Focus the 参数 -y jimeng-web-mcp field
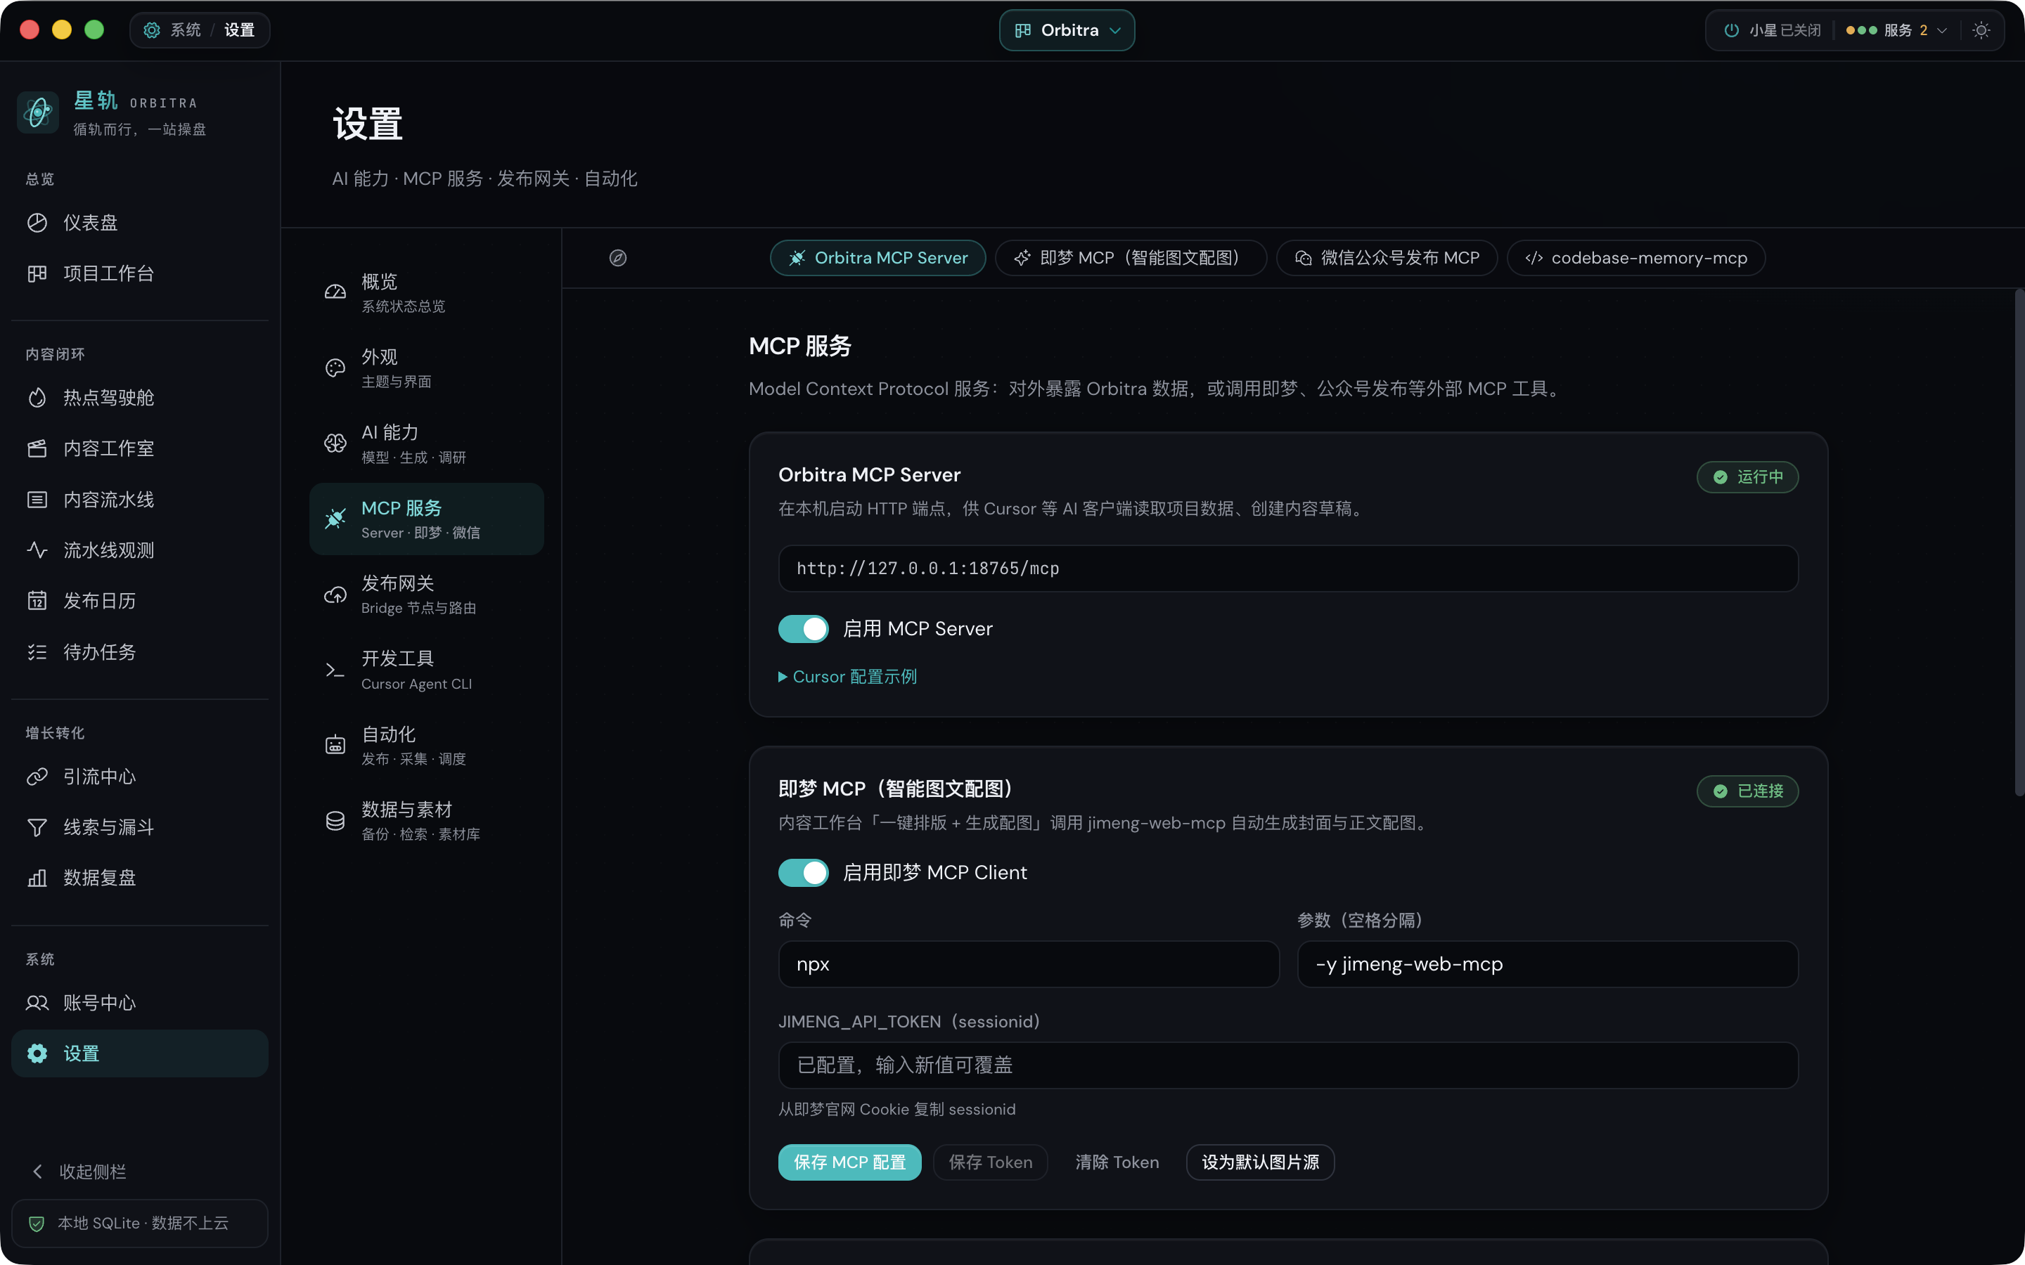The width and height of the screenshot is (2025, 1265). click(1547, 964)
